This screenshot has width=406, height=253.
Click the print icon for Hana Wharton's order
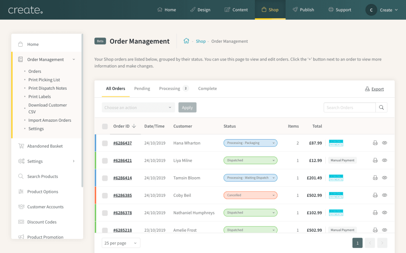[375, 143]
